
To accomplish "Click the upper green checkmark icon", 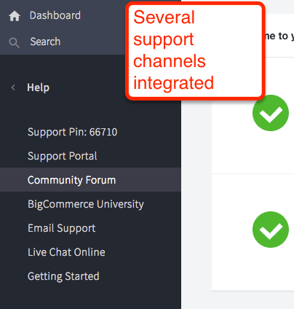I will [x=271, y=113].
